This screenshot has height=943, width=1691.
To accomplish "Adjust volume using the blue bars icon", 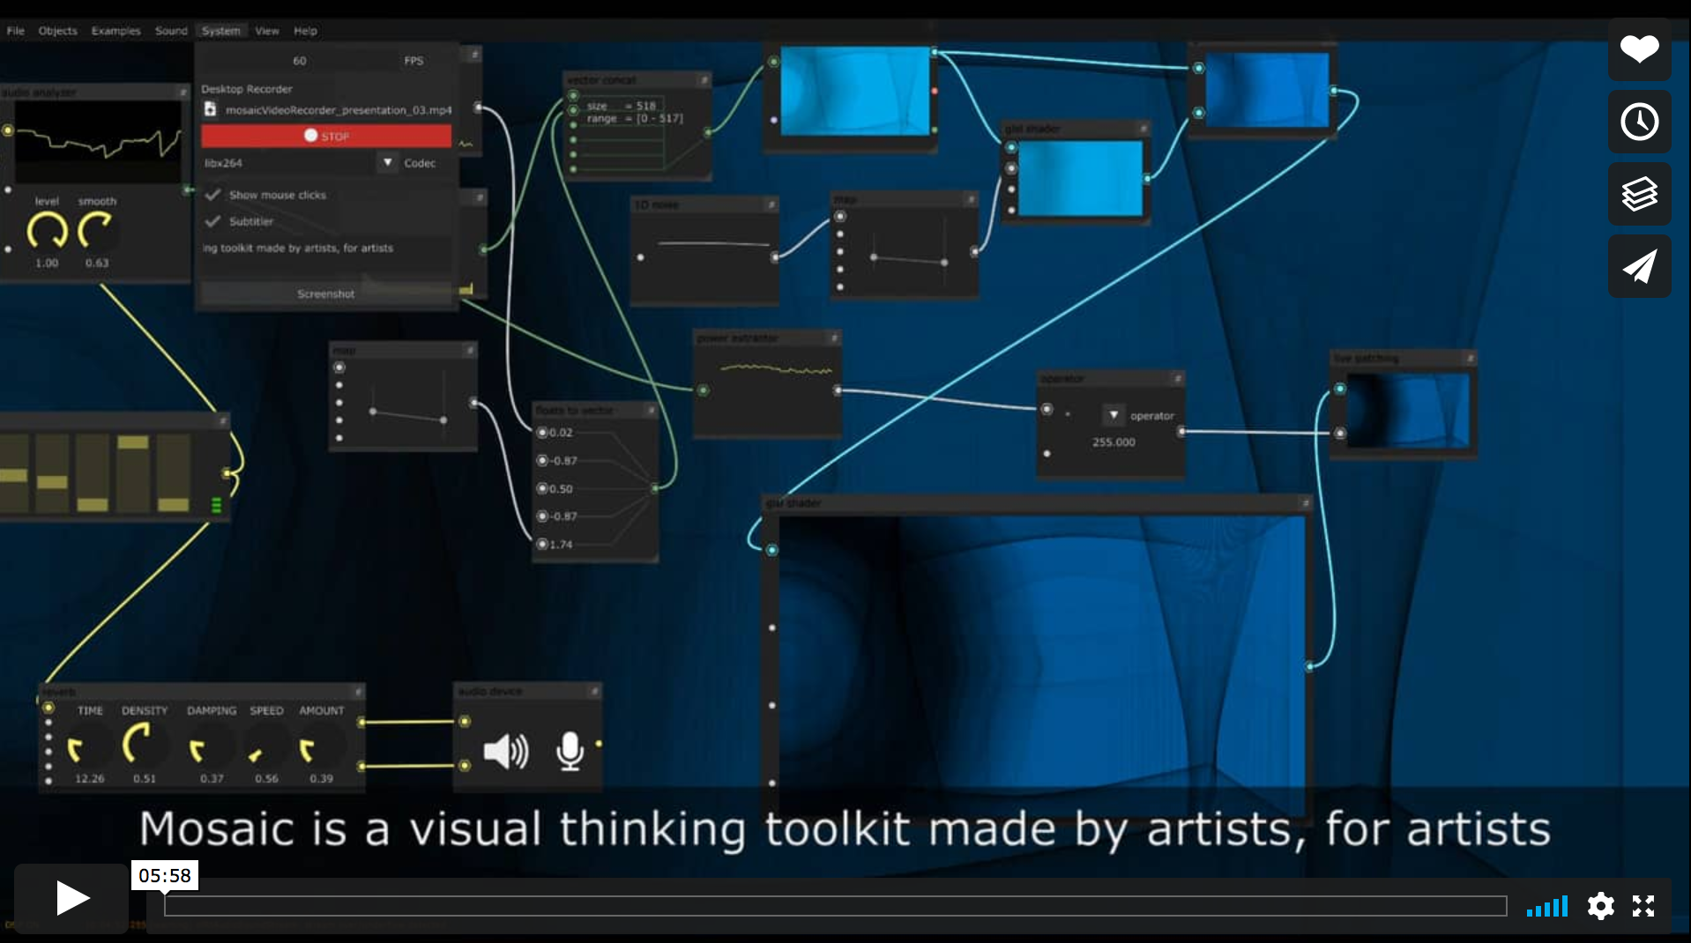I will pos(1547,906).
